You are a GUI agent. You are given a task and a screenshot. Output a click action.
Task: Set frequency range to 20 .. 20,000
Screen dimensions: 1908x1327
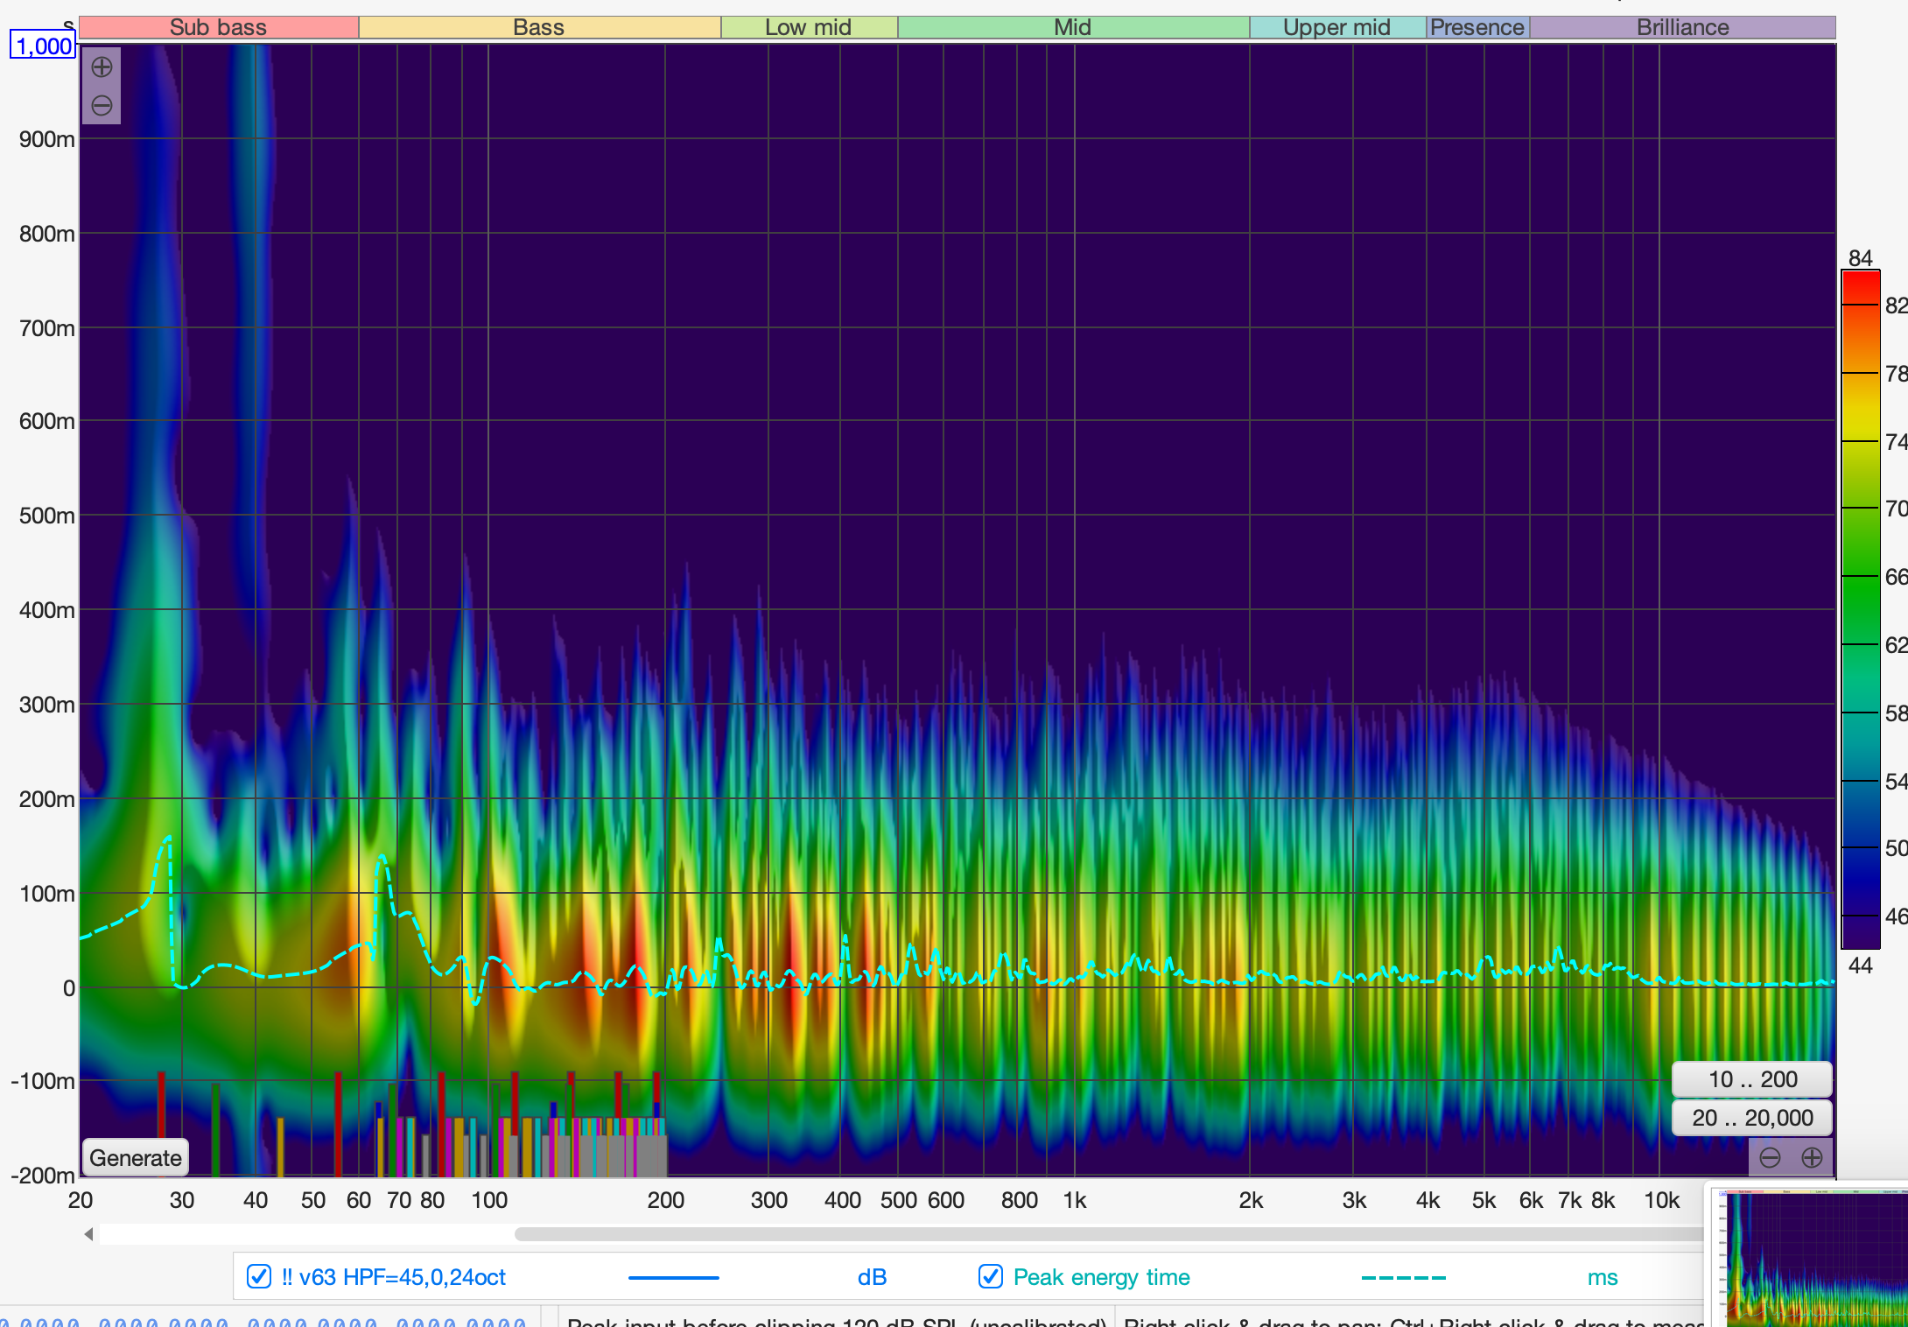pyautogui.click(x=1752, y=1118)
